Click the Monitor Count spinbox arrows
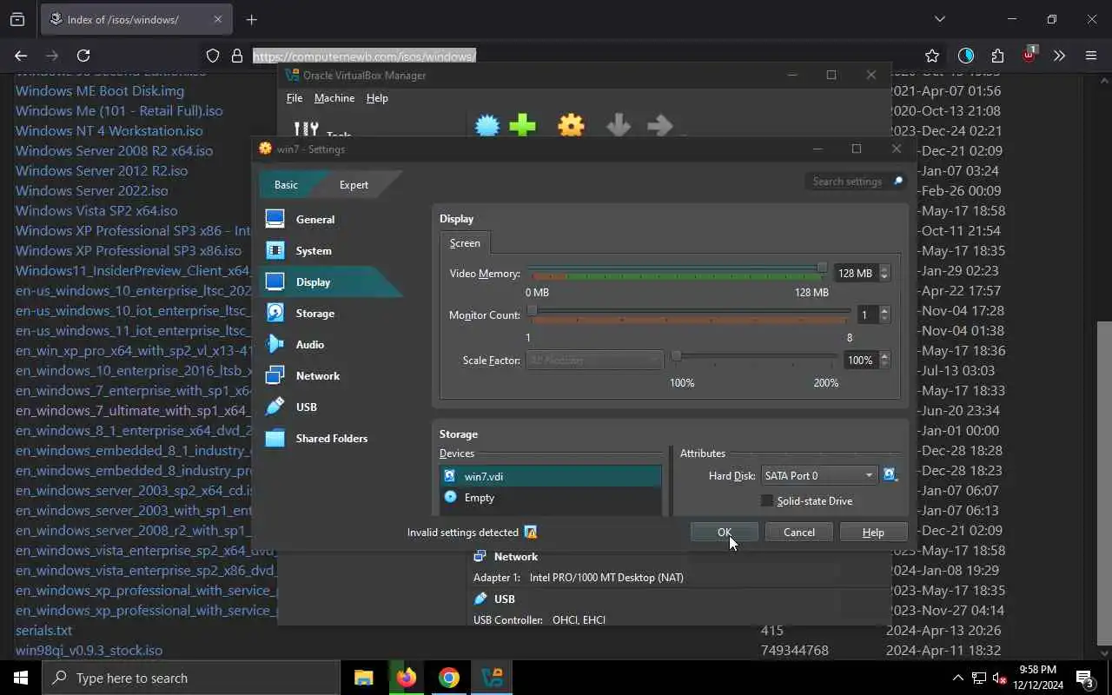The image size is (1112, 695). pyautogui.click(x=884, y=314)
